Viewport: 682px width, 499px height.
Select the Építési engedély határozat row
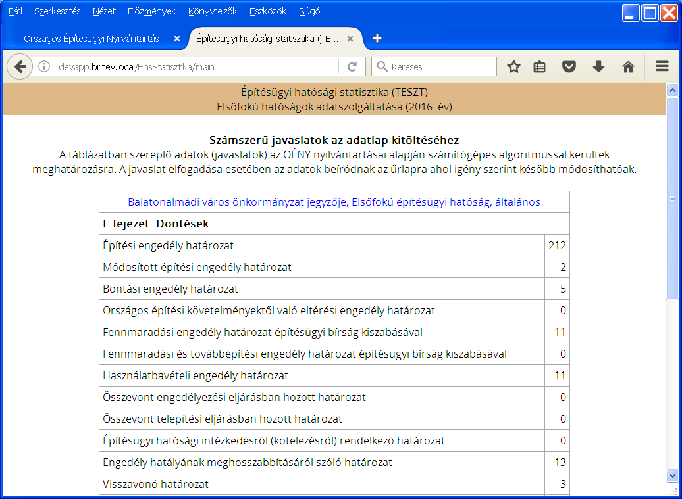coord(334,245)
